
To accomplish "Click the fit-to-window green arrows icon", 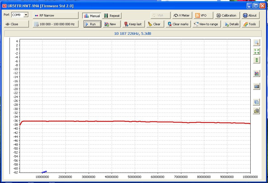I will pos(256,51).
